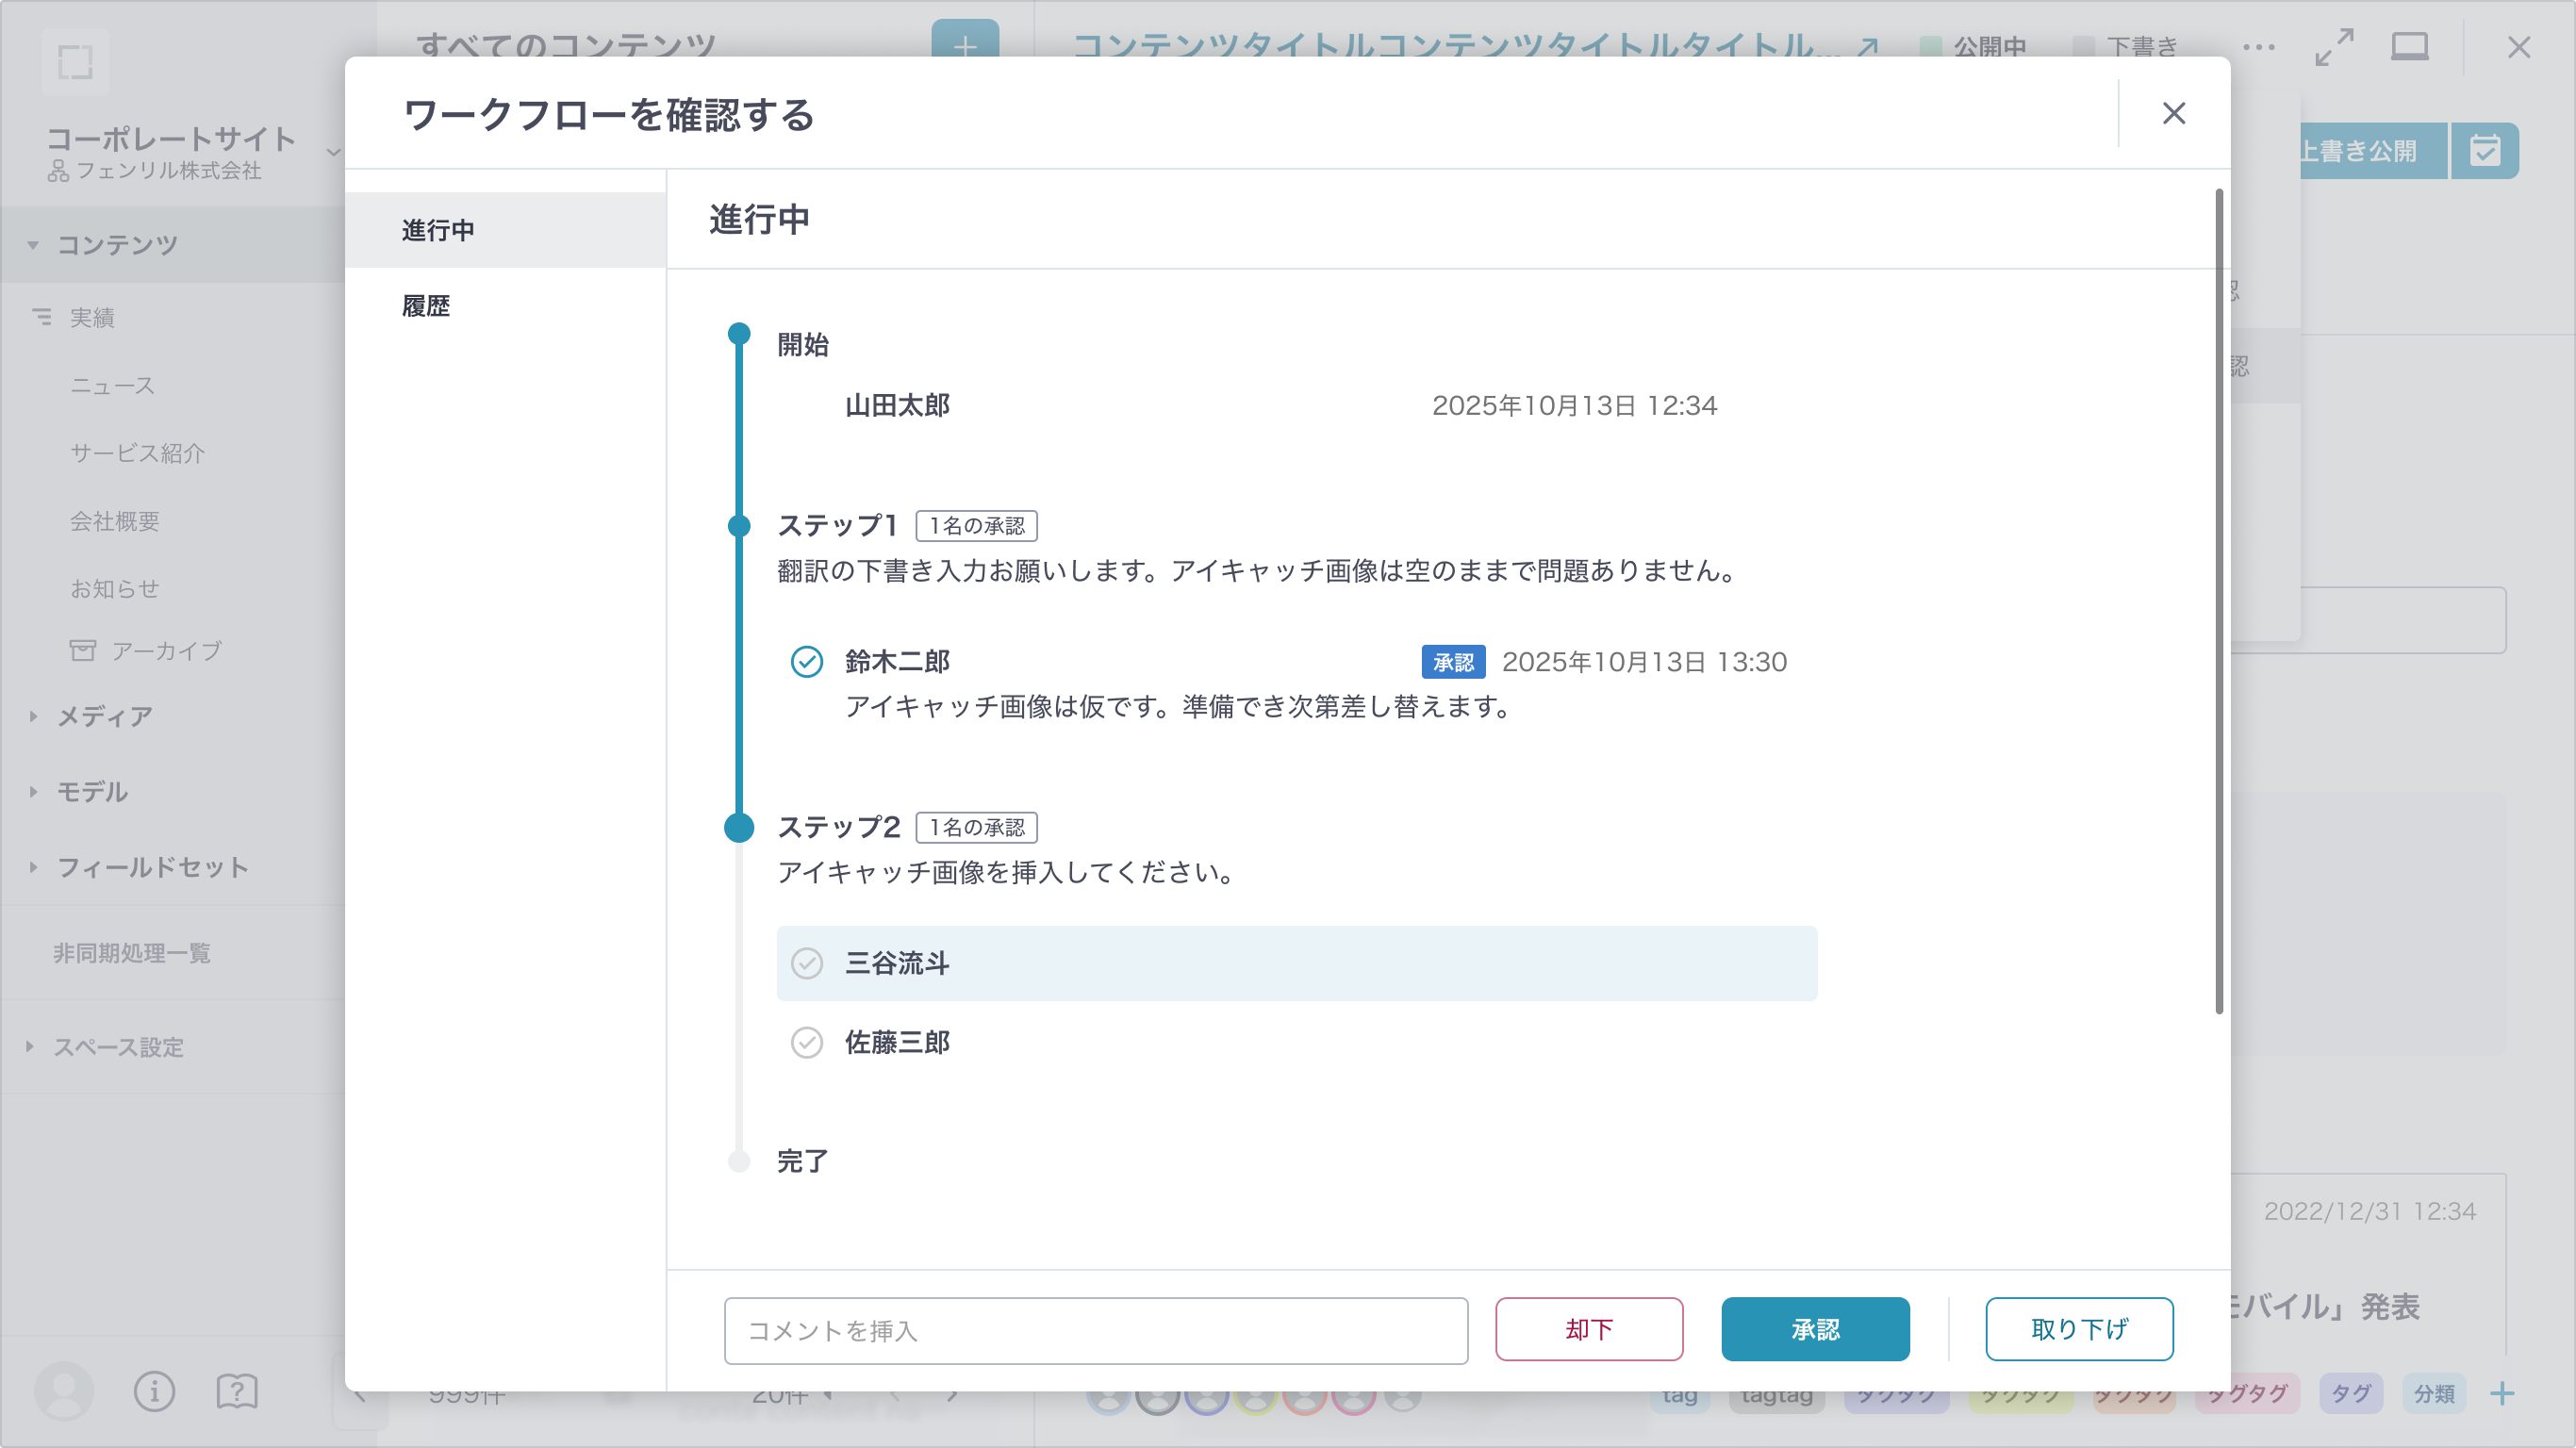Click the 上書き公開 button behind dialog
Viewport: 2576px width, 1448px height.
[x=2372, y=151]
